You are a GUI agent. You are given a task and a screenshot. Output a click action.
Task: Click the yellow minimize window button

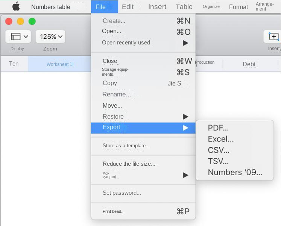pyautogui.click(x=20, y=21)
